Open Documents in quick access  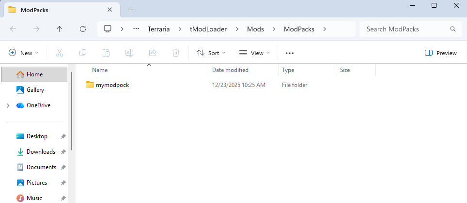tap(34, 167)
